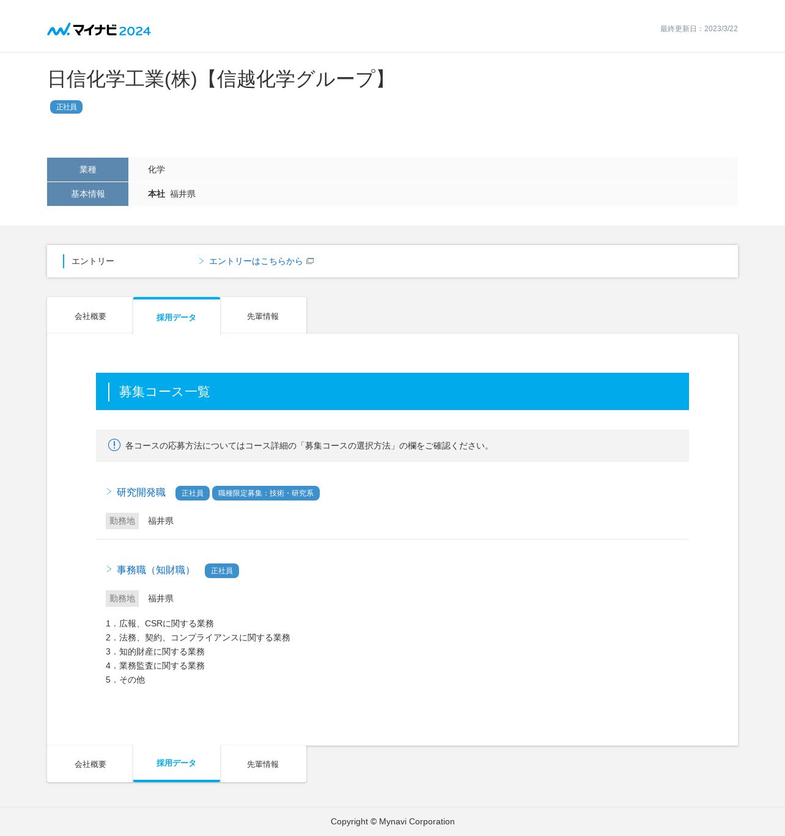
Task: Open the top 先輩情報 tab
Action: (263, 316)
